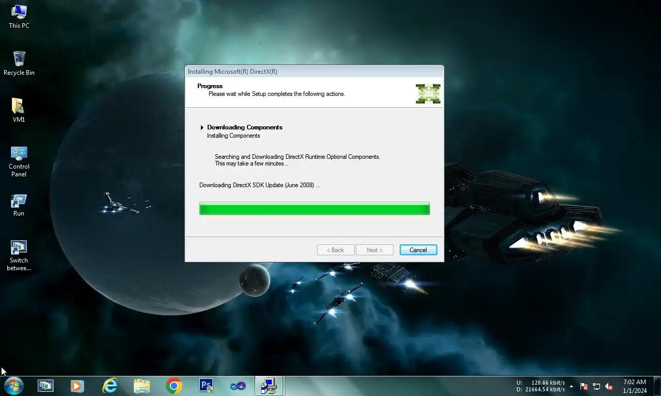The width and height of the screenshot is (661, 396).
Task: Click the 'Installing Components' step text
Action: point(233,136)
